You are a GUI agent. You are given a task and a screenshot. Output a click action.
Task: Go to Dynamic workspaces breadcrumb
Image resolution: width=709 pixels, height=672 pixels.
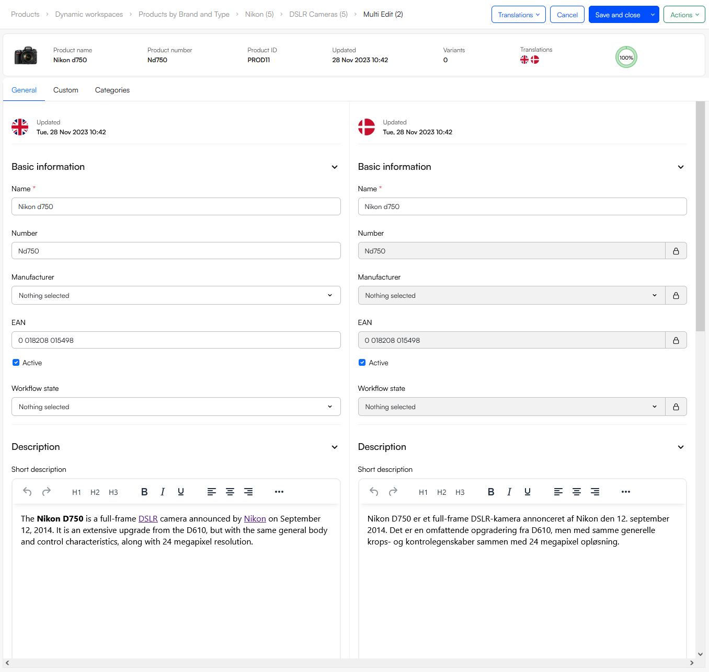89,14
